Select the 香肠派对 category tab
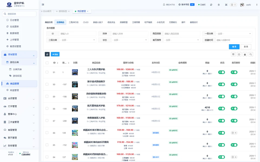The width and height of the screenshot is (260, 162). pyautogui.click(x=194, y=22)
